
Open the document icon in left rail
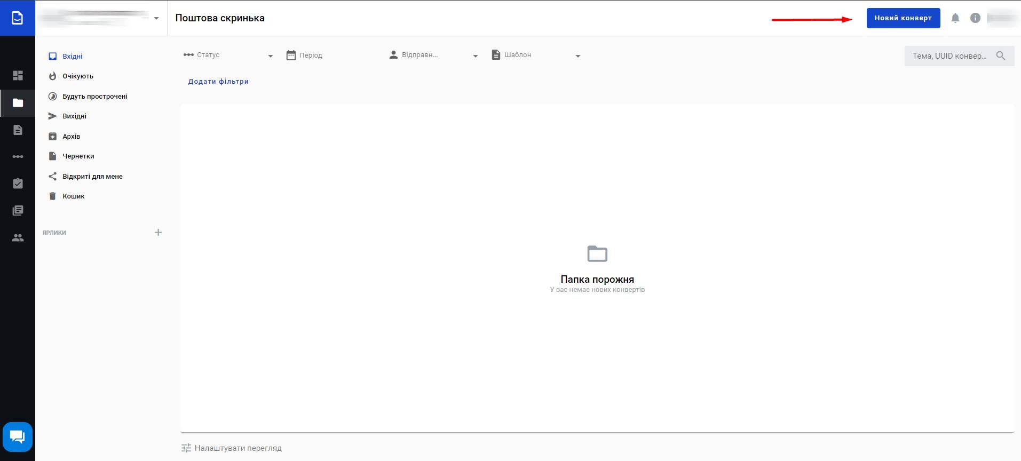coord(18,130)
